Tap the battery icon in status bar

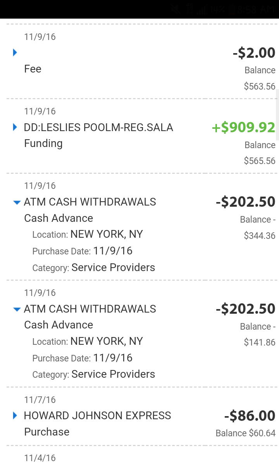(x=232, y=10)
